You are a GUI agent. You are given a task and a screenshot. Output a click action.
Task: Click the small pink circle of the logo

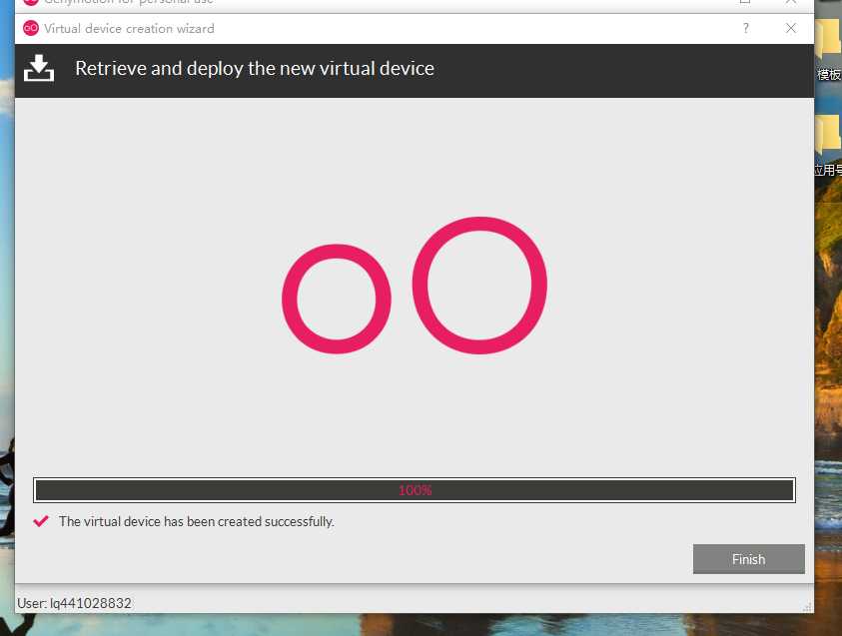[337, 299]
